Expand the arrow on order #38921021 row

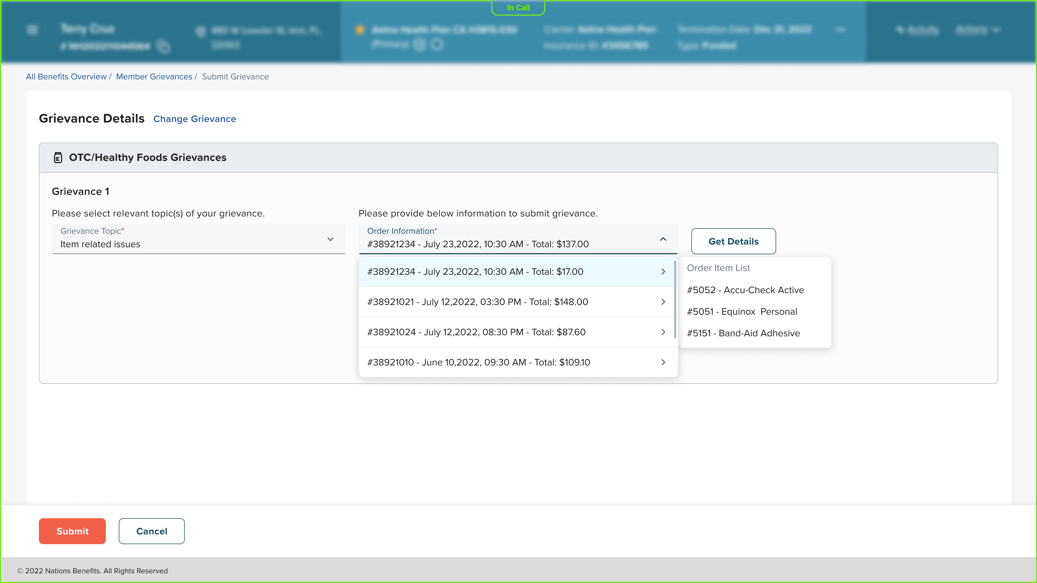point(663,302)
